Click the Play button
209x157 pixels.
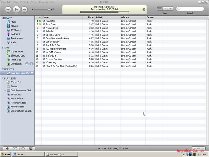coord(16,9)
